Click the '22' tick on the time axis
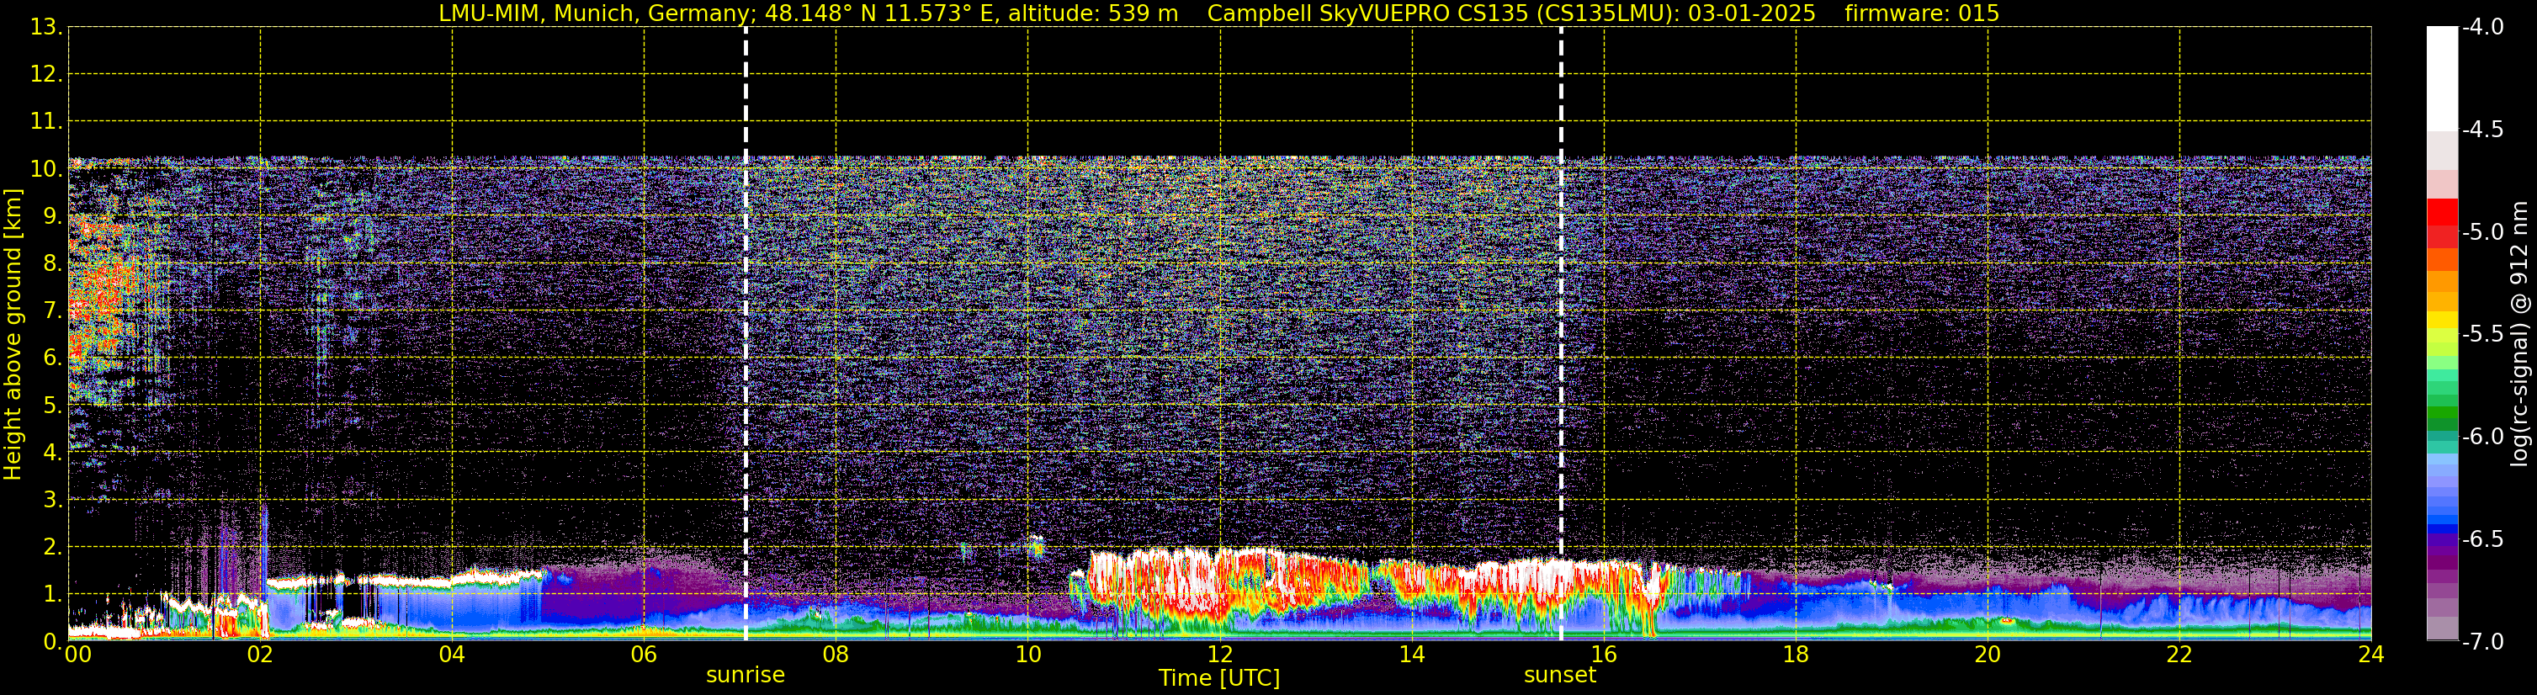The image size is (2537, 695). 2179,655
